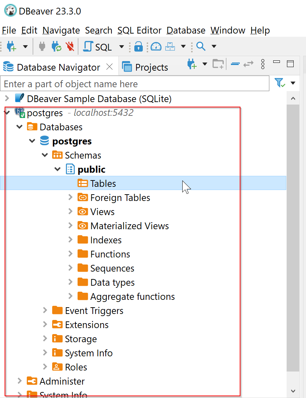Click the Invalidate/Reconnect plug icon
306x398 pixels.
[x=56, y=47]
